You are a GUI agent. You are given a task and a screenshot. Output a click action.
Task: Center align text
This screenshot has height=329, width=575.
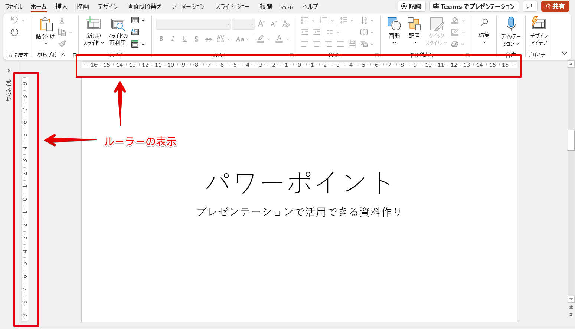point(317,44)
